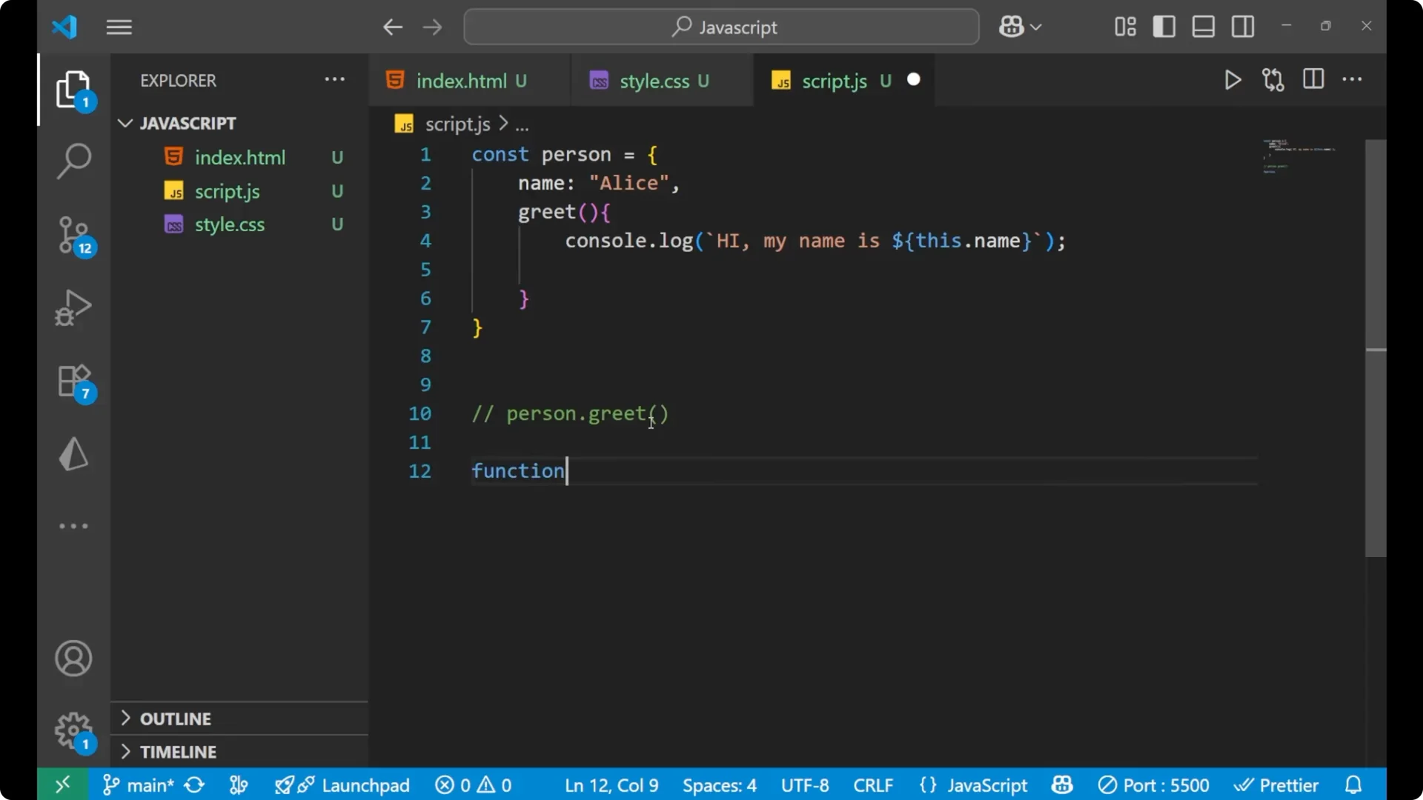This screenshot has height=800, width=1423.
Task: Switch to the index.html tab
Action: [x=460, y=81]
